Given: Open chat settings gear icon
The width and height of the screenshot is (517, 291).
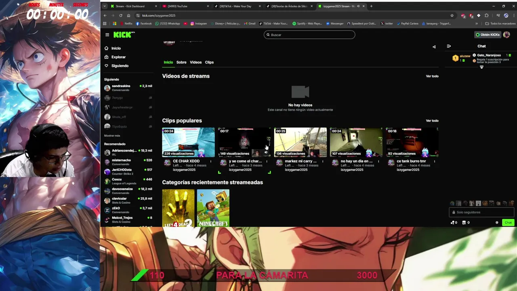Looking at the screenshot, I should (x=497, y=223).
